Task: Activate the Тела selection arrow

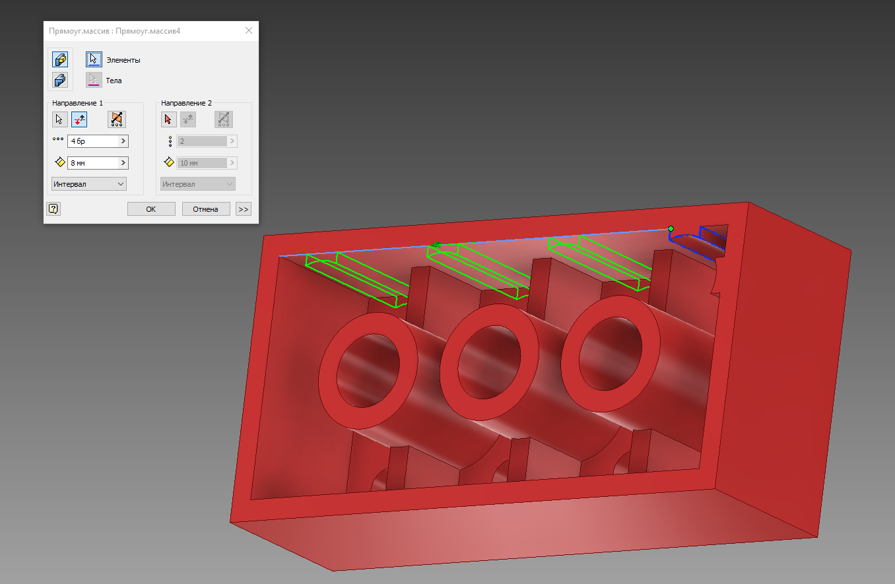Action: pyautogui.click(x=94, y=81)
